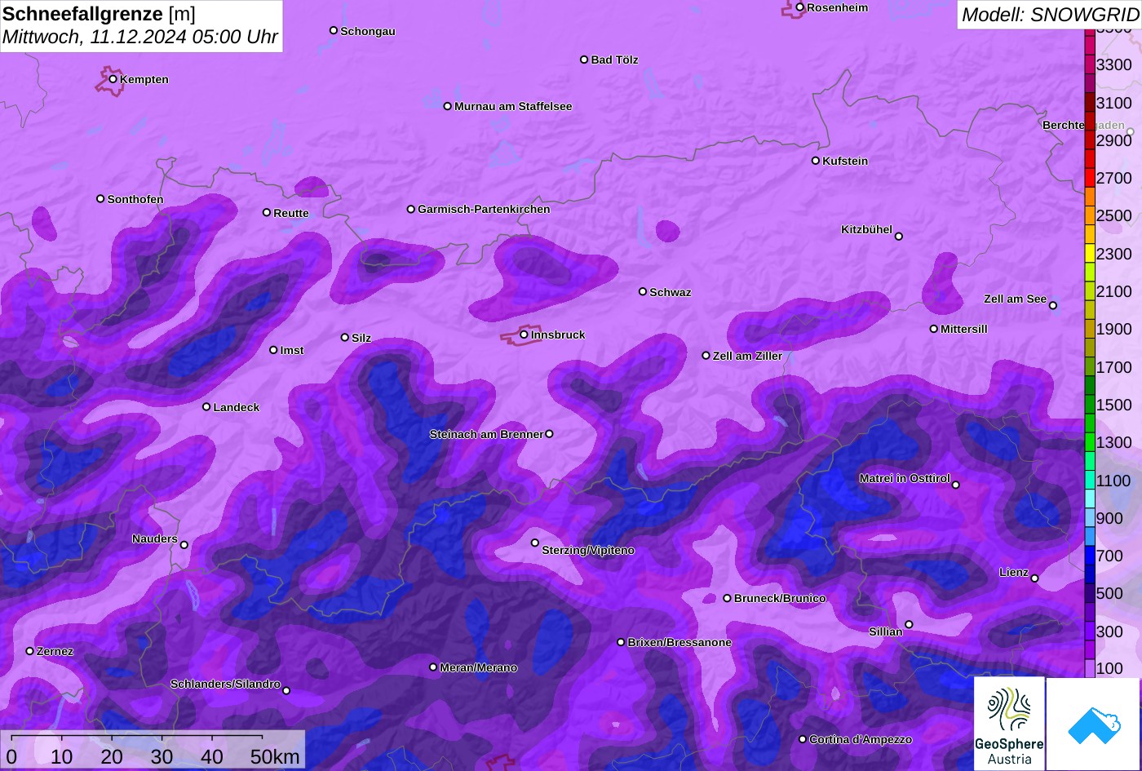Pick the blue legend swatch near 700
This screenshot has width=1142, height=771.
(1090, 556)
